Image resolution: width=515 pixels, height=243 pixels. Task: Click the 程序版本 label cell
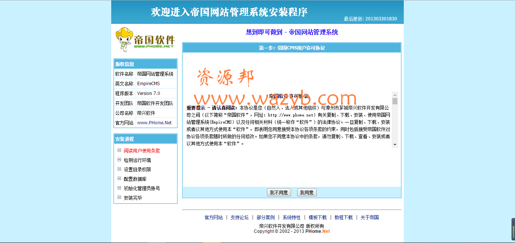click(x=124, y=93)
